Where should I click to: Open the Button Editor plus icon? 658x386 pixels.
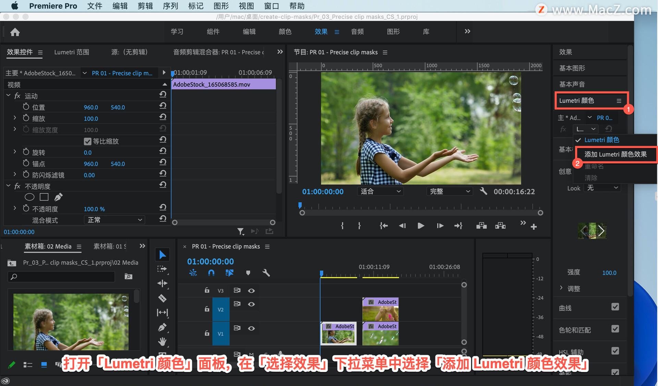coord(534,227)
